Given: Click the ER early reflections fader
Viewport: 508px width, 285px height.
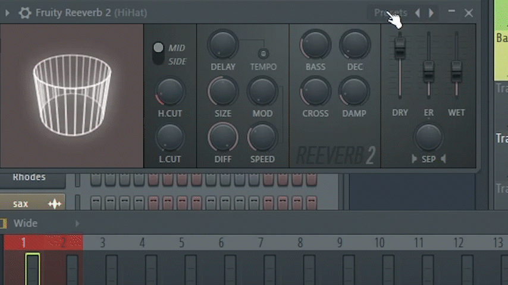Looking at the screenshot, I should click(x=429, y=71).
